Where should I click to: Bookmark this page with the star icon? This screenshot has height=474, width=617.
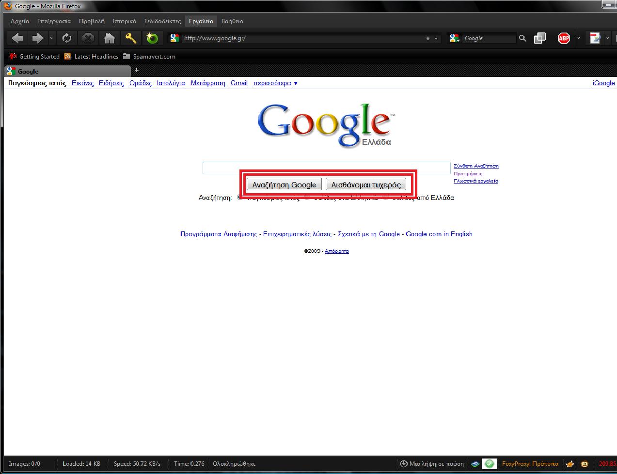pyautogui.click(x=427, y=38)
